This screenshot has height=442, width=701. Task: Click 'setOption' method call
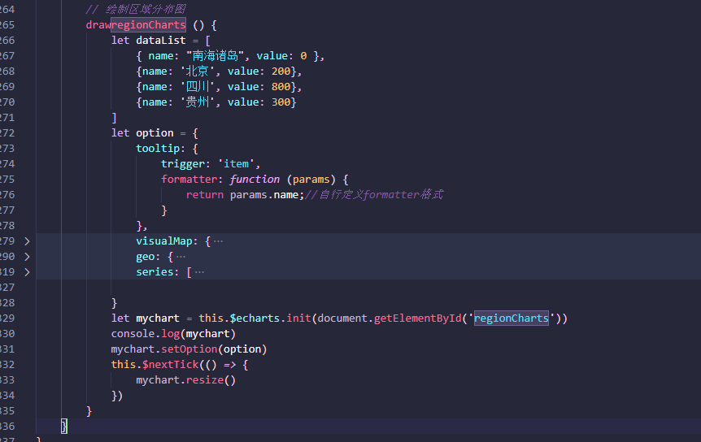click(x=189, y=349)
